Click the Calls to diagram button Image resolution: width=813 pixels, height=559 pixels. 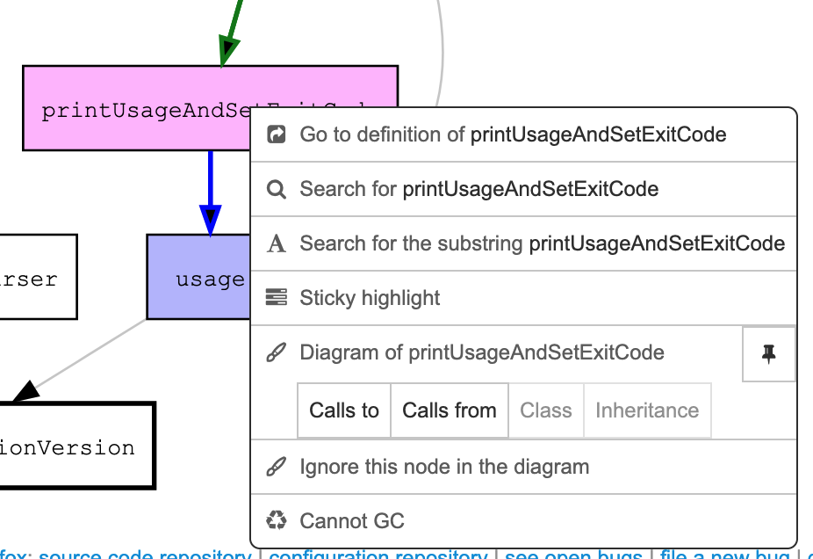pyautogui.click(x=344, y=410)
